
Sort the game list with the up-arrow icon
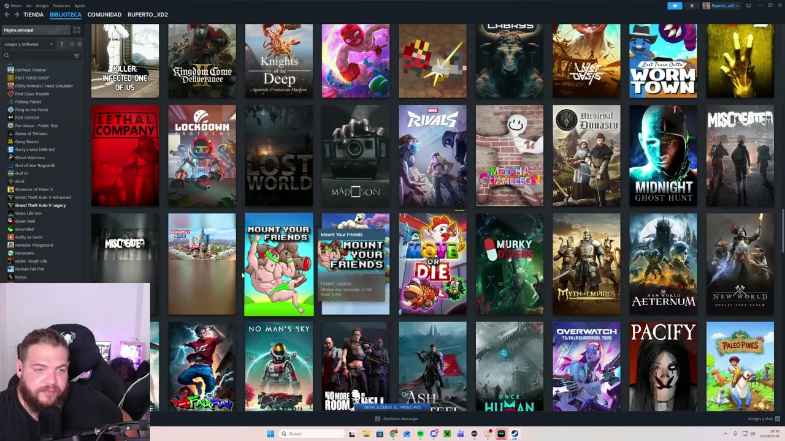pos(61,44)
